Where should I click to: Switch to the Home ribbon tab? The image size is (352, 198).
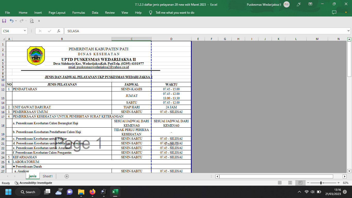click(23, 13)
